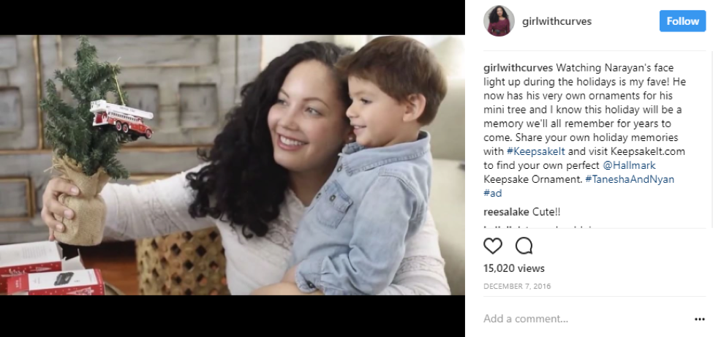Click the fire truck ornament in video
The width and height of the screenshot is (713, 337).
coord(121,119)
